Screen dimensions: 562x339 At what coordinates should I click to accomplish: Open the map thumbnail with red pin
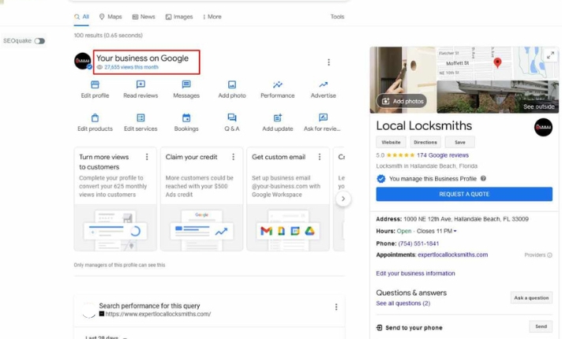pos(497,63)
